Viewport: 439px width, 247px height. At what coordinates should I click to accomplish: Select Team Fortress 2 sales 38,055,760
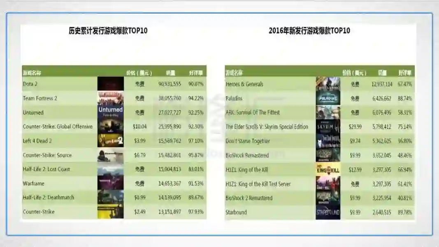[x=170, y=98]
